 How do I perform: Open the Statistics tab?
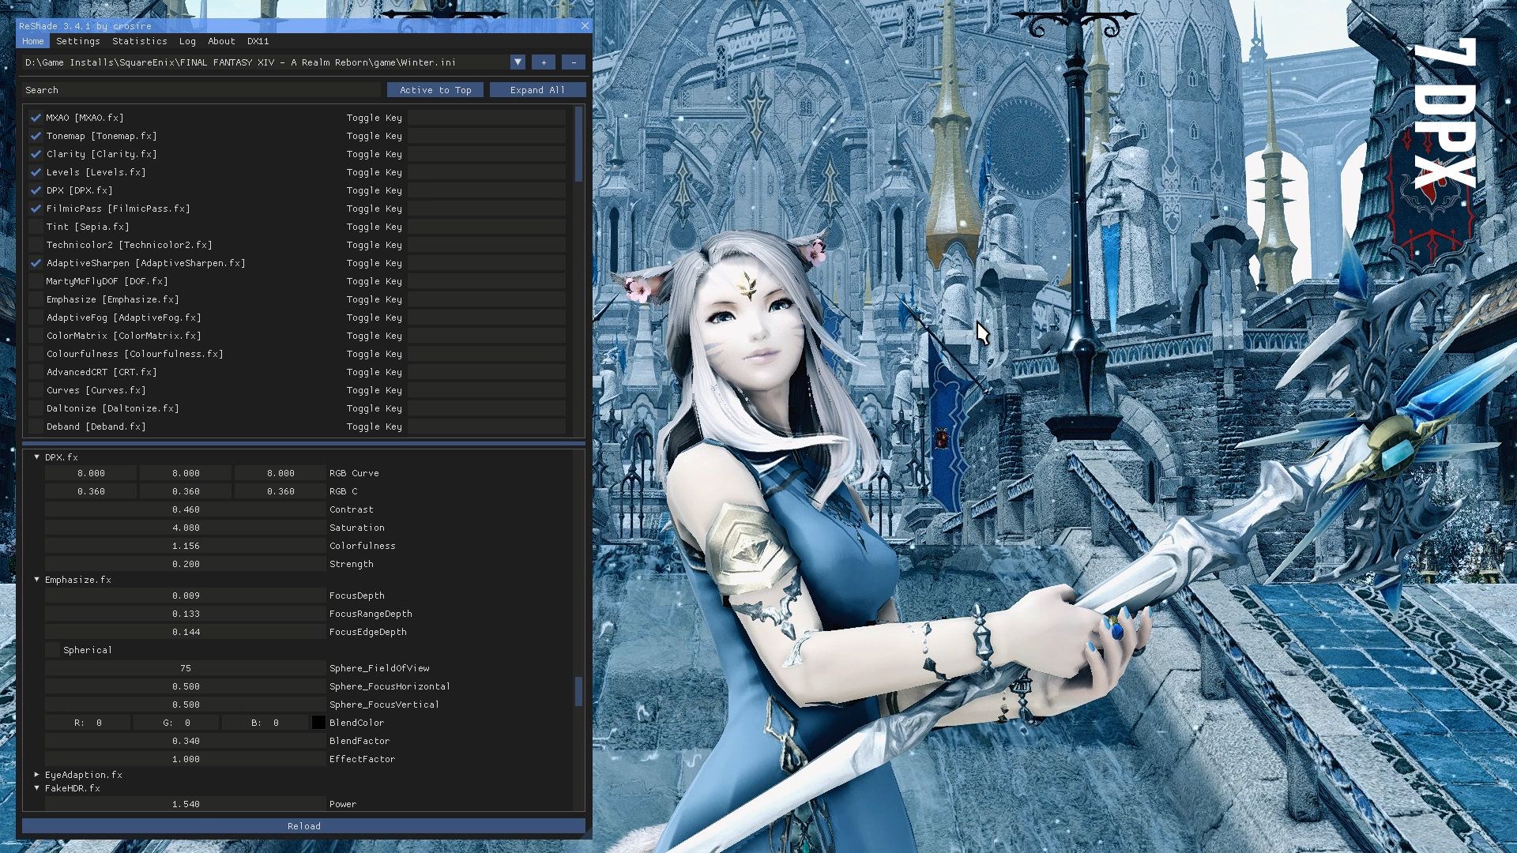[139, 41]
